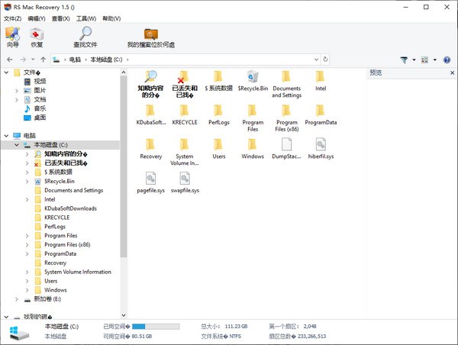Expand the Program Files tree node
This screenshot has width=458, height=345.
point(27,236)
